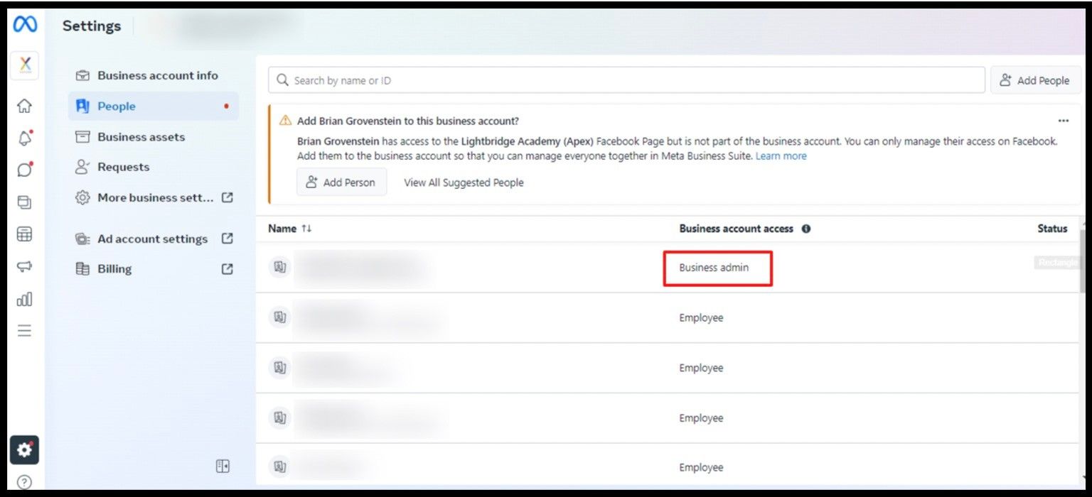
Task: Select Business account info menu item
Action: (x=157, y=75)
